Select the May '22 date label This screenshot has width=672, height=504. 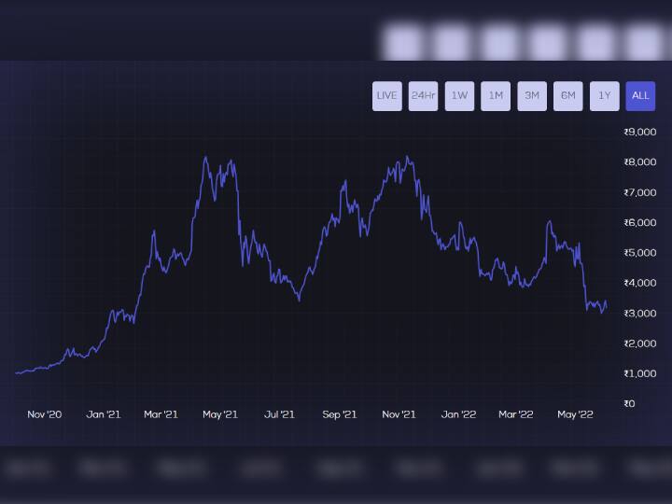(575, 414)
